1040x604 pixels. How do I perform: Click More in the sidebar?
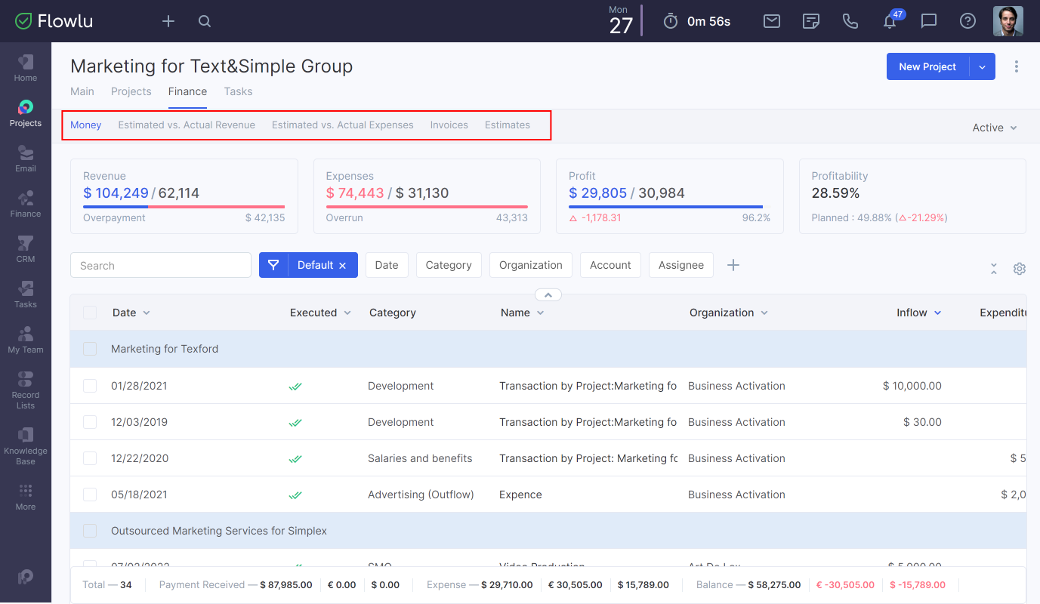tap(26, 498)
